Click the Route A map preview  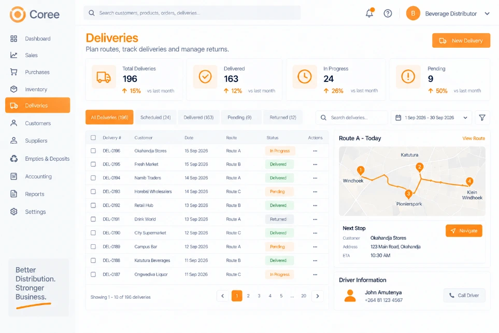pyautogui.click(x=412, y=181)
